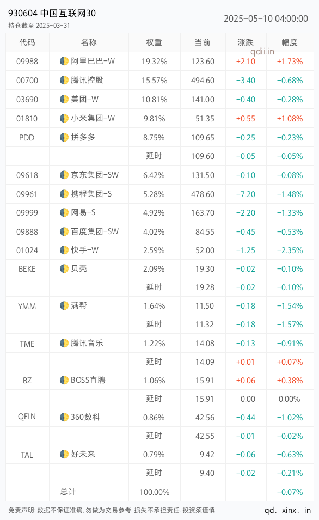The height and width of the screenshot is (520, 319).
Task: Click the 总计 total row label
Action: tap(68, 492)
